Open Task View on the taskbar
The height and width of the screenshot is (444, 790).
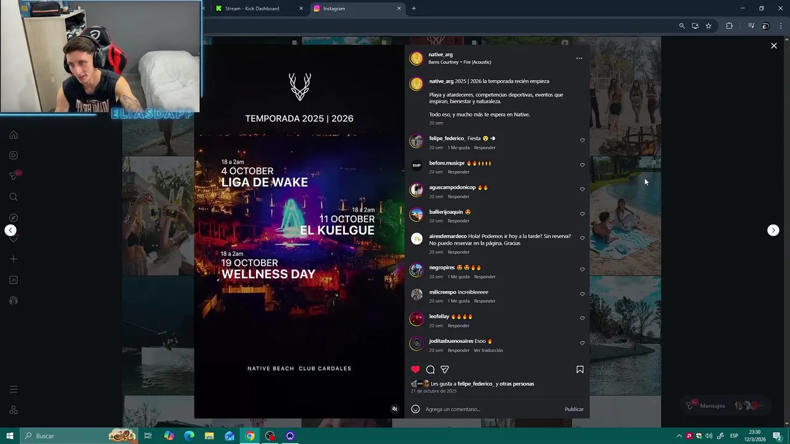click(x=148, y=436)
